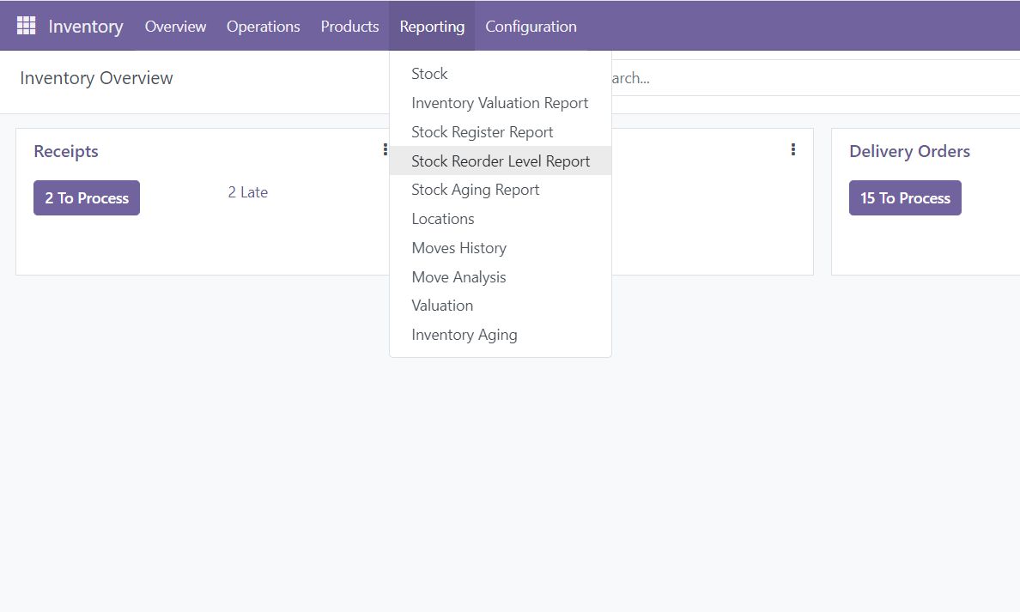Open the Delivery Orders card title

tap(909, 151)
